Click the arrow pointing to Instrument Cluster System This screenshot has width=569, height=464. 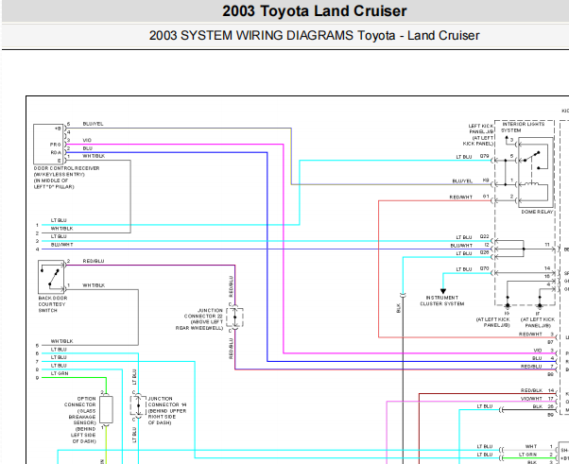tap(442, 291)
